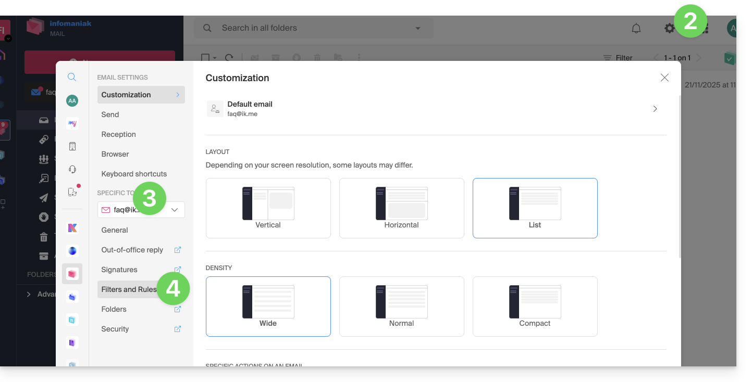Viewport: 752px width, 382px height.
Task: Click the notifications bell icon
Action: click(636, 29)
